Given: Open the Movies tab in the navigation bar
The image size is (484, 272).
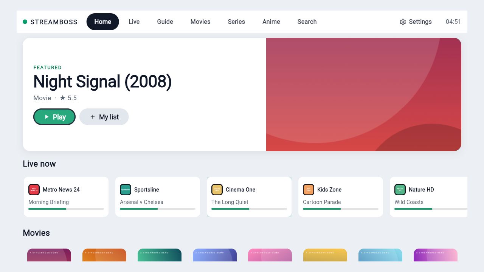Looking at the screenshot, I should 200,22.
